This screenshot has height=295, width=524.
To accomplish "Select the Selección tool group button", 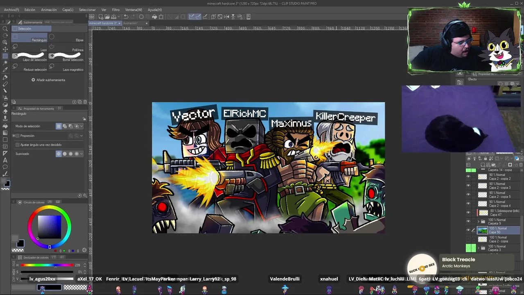I will (32, 29).
